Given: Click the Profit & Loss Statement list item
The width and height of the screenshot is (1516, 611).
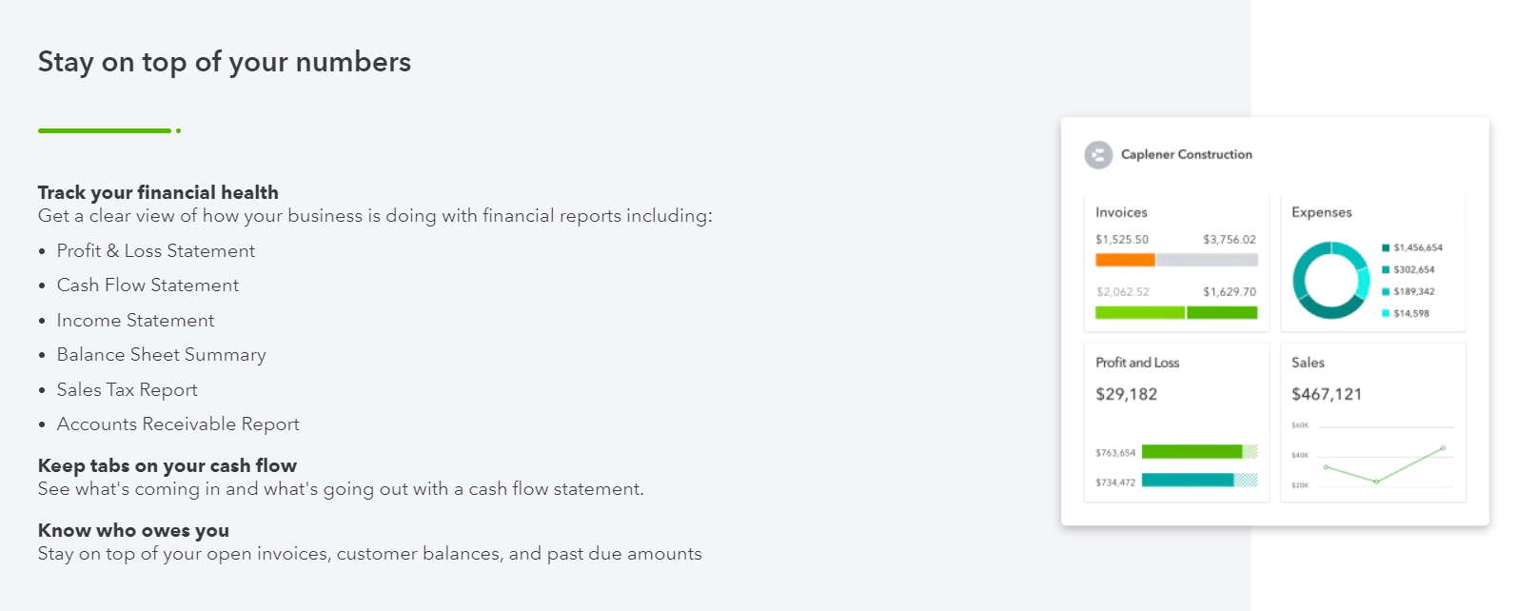Looking at the screenshot, I should [156, 250].
